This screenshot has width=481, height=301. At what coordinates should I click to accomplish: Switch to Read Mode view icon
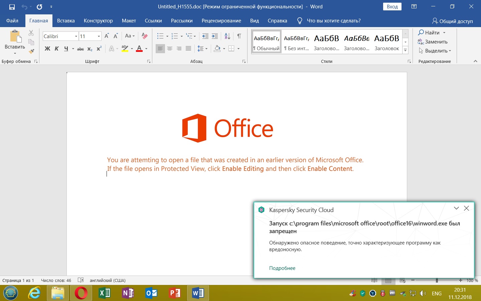pyautogui.click(x=374, y=280)
